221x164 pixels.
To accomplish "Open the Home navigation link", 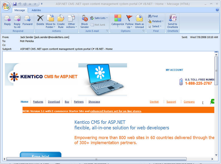I will coord(24,102).
